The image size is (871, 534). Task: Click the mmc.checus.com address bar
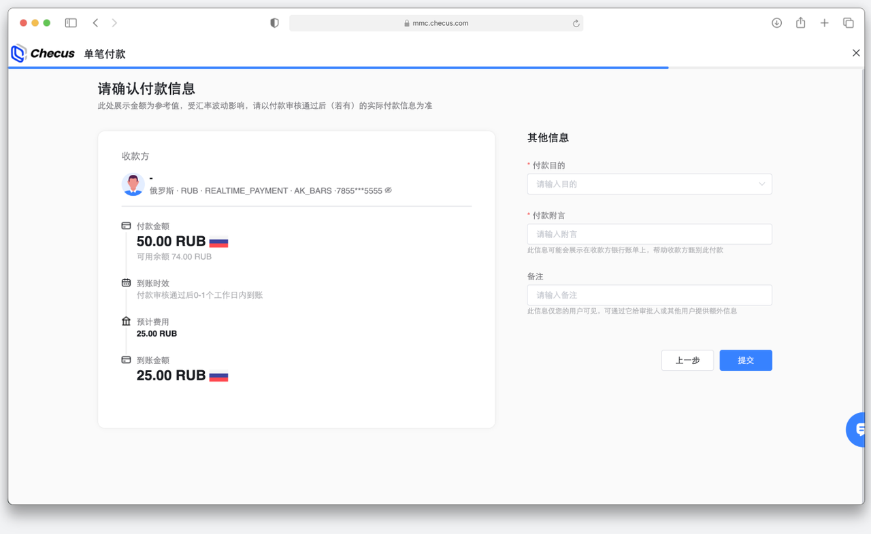point(436,23)
